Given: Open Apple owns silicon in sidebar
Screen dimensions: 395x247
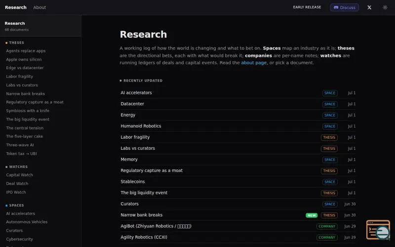Looking at the screenshot, I should pos(24,59).
